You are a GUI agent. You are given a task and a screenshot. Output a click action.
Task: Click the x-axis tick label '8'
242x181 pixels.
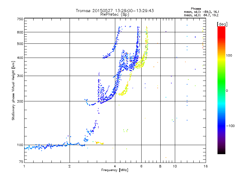pyautogui.click(x=160, y=166)
